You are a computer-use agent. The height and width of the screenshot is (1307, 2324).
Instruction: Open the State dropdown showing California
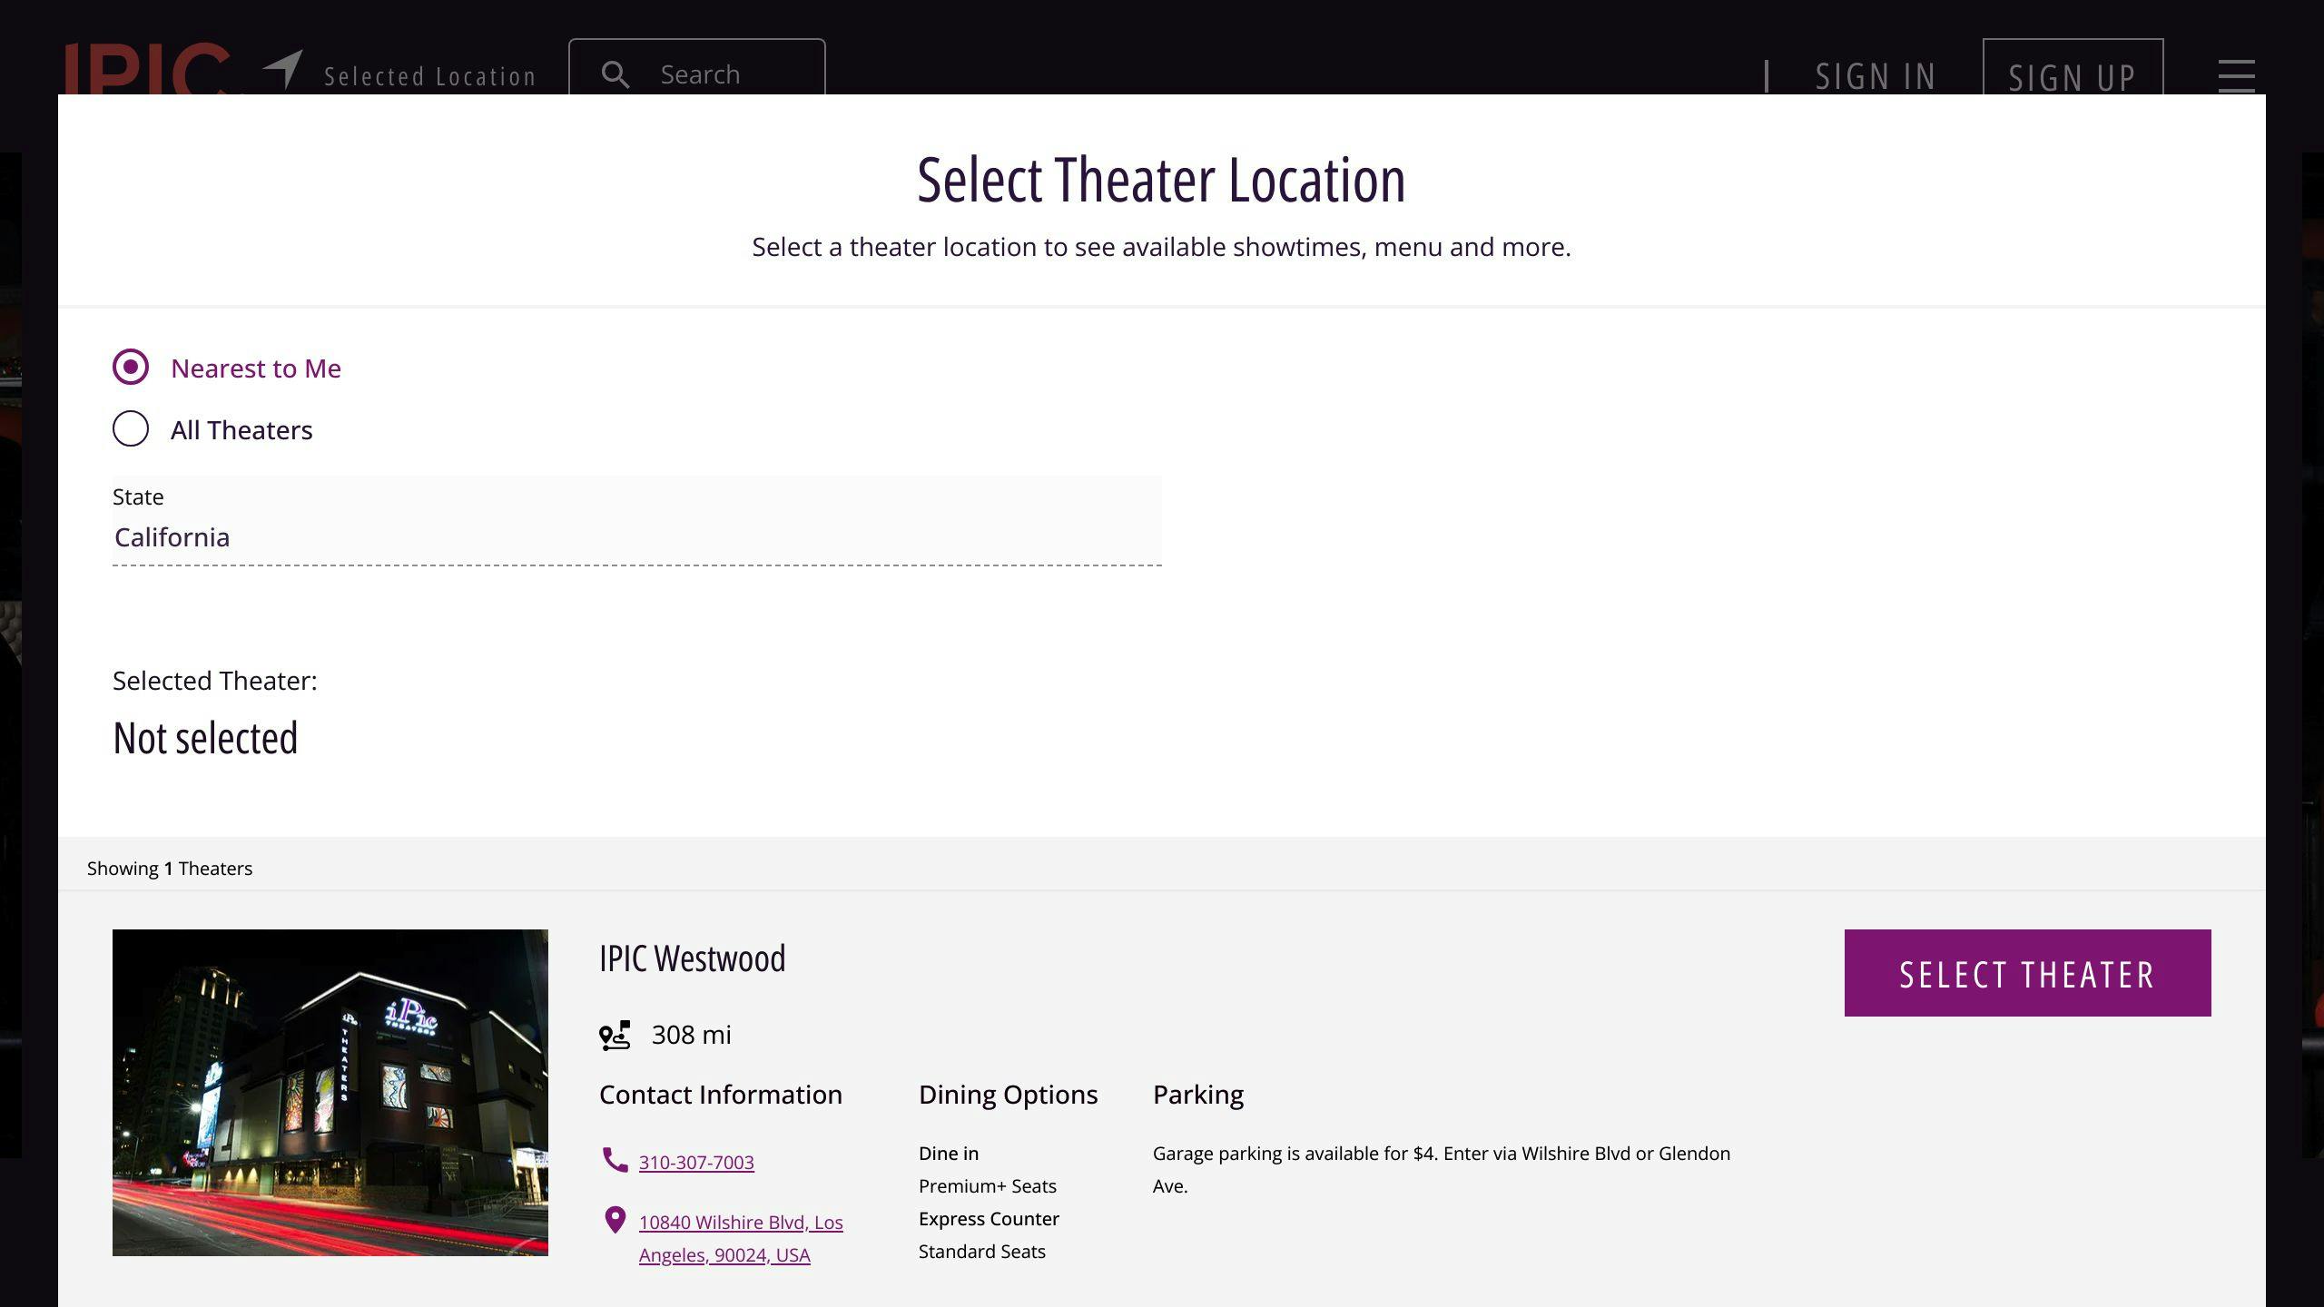tap(637, 521)
